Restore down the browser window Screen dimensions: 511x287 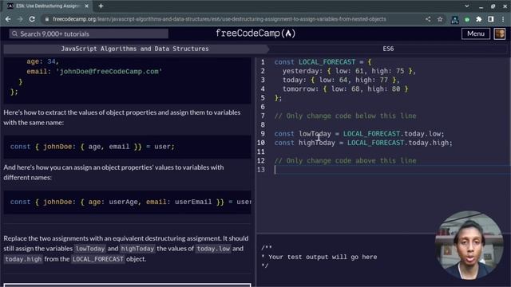(493, 6)
